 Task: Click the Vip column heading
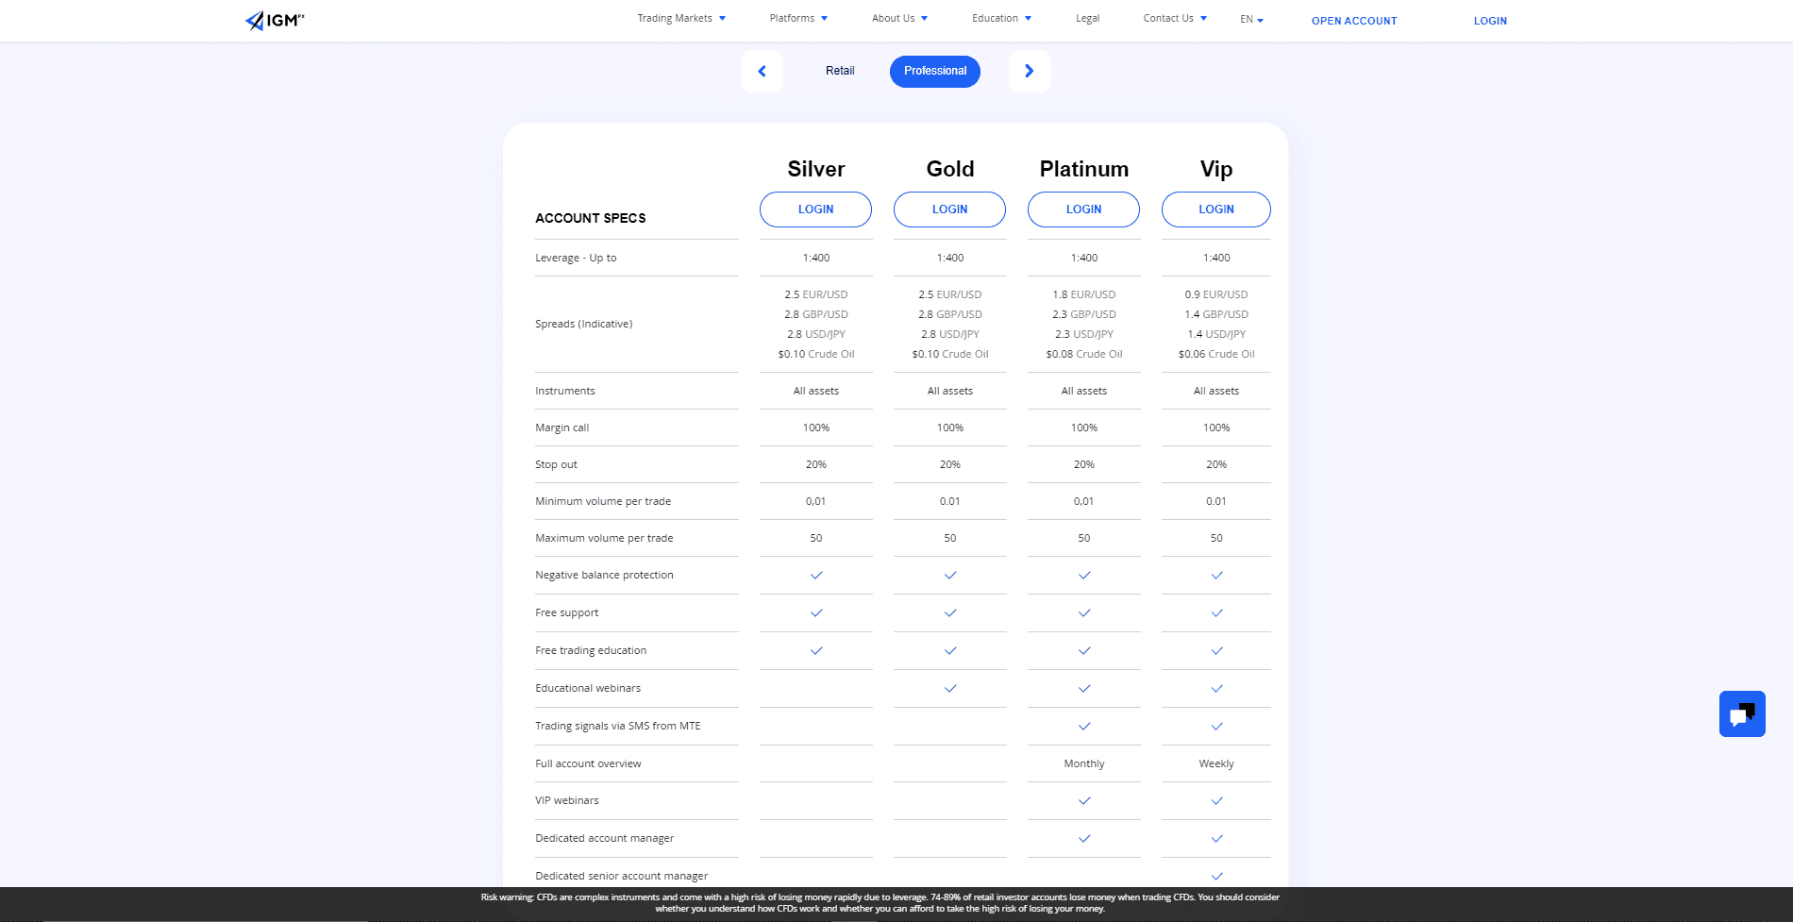(1216, 169)
